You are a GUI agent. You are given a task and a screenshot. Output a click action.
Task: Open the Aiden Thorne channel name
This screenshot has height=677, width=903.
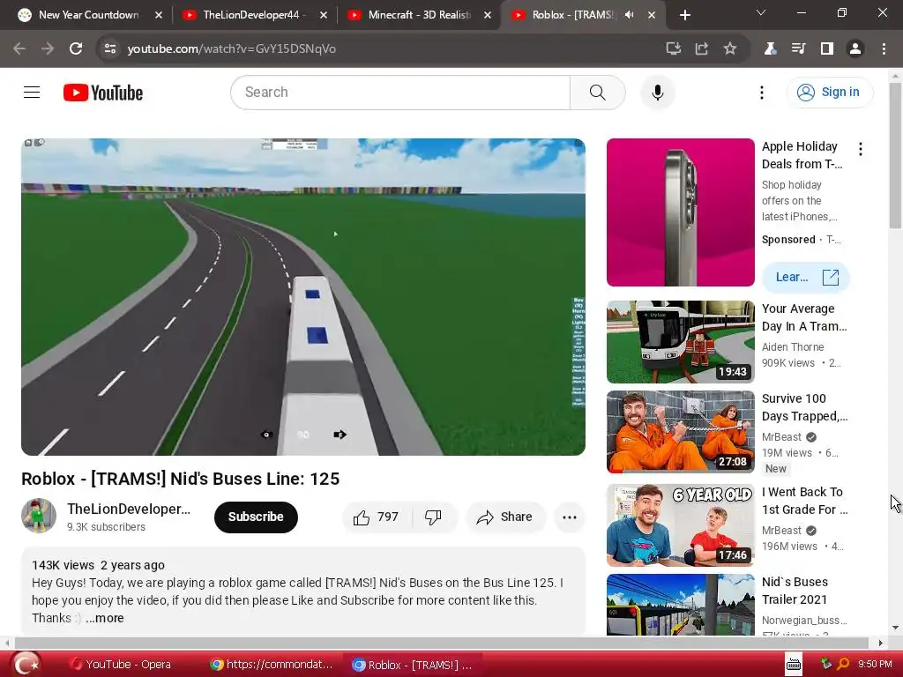click(793, 347)
